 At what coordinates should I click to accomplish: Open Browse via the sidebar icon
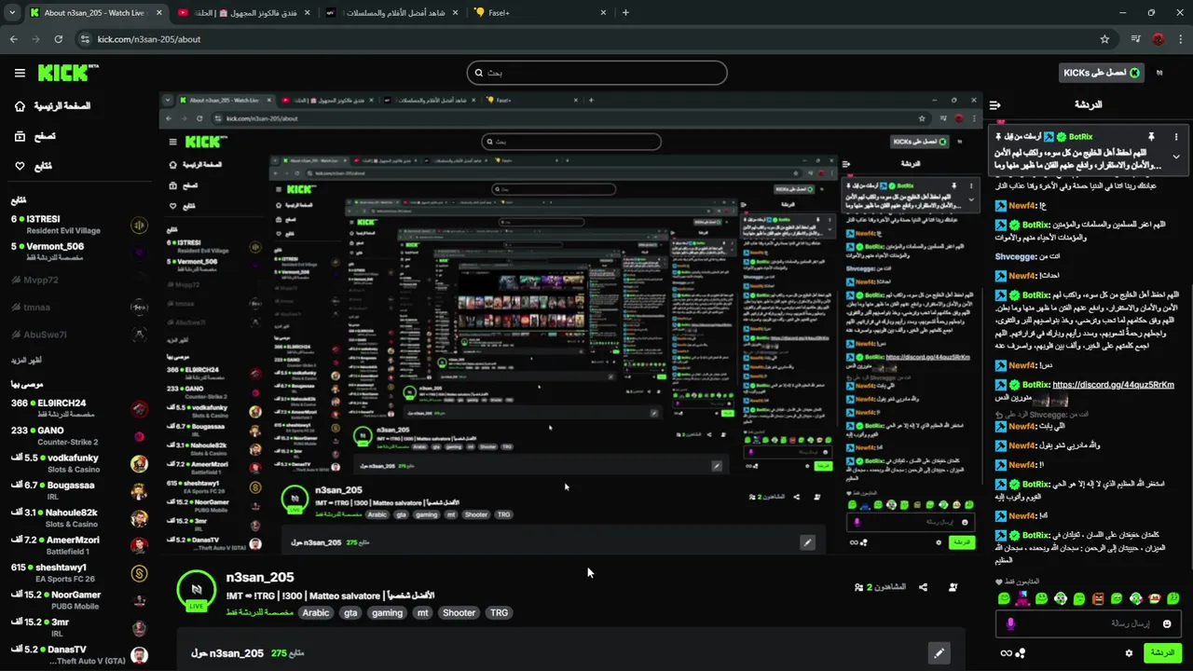[20, 136]
